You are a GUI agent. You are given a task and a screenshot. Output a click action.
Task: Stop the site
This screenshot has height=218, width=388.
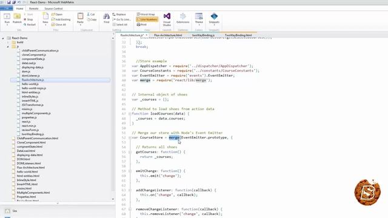(x=28, y=19)
